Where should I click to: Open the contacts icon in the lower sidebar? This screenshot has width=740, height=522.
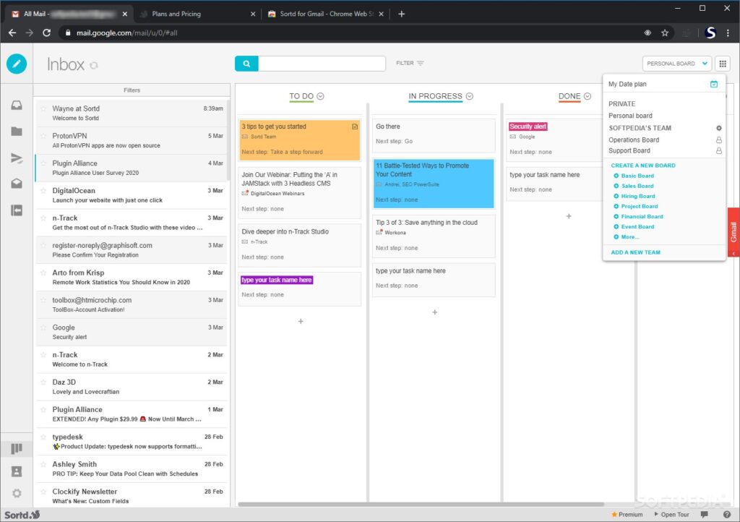point(17,471)
